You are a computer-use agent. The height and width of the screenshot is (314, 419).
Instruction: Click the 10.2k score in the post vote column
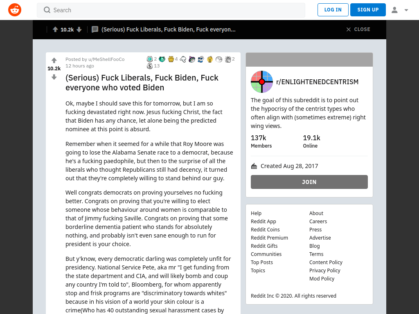click(54, 69)
